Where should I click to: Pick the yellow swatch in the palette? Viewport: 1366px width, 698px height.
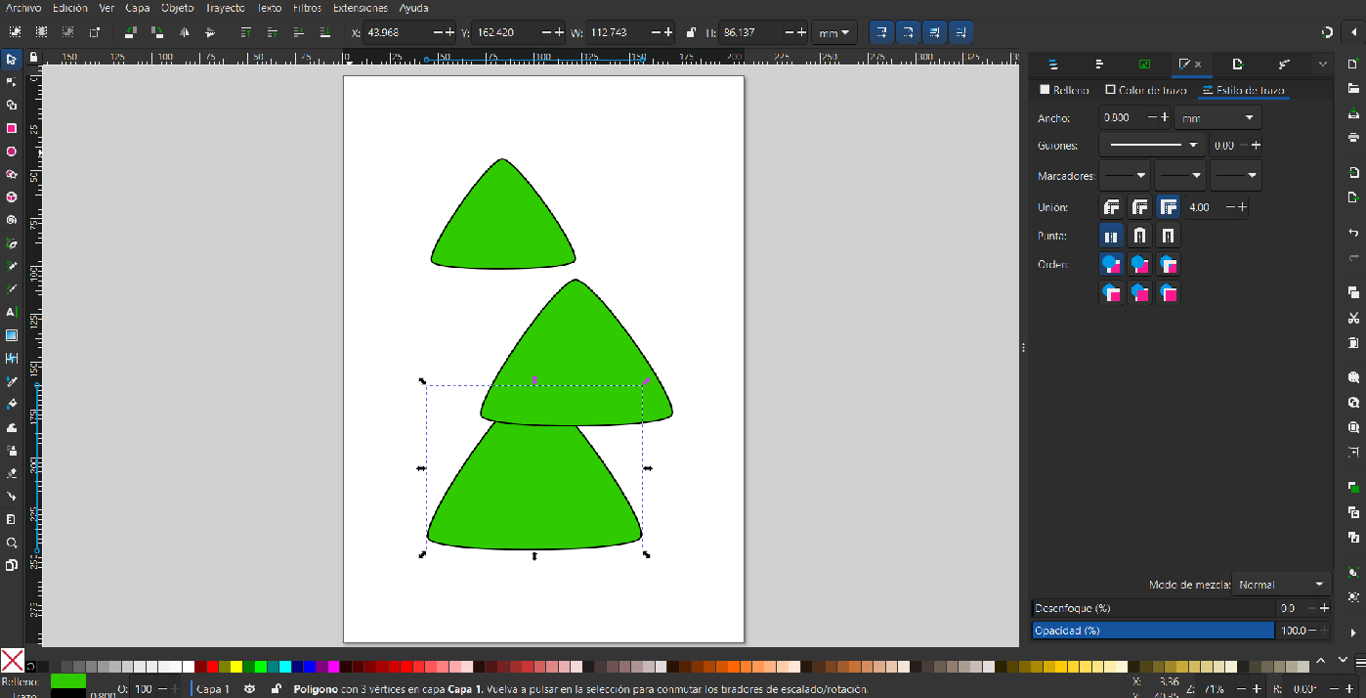pyautogui.click(x=235, y=667)
